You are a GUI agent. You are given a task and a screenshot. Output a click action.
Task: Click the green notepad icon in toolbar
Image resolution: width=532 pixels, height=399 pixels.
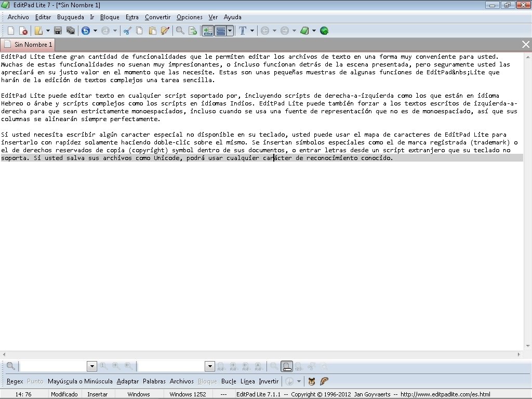(304, 31)
